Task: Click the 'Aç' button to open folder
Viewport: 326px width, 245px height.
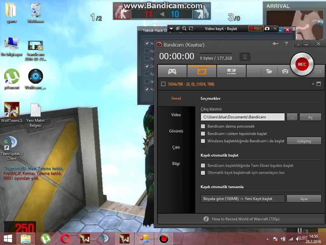Action: tap(310, 117)
